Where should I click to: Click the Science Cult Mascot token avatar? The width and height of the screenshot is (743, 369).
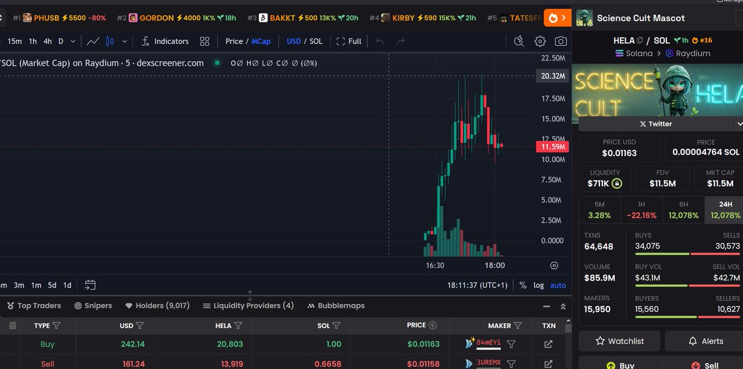click(584, 18)
